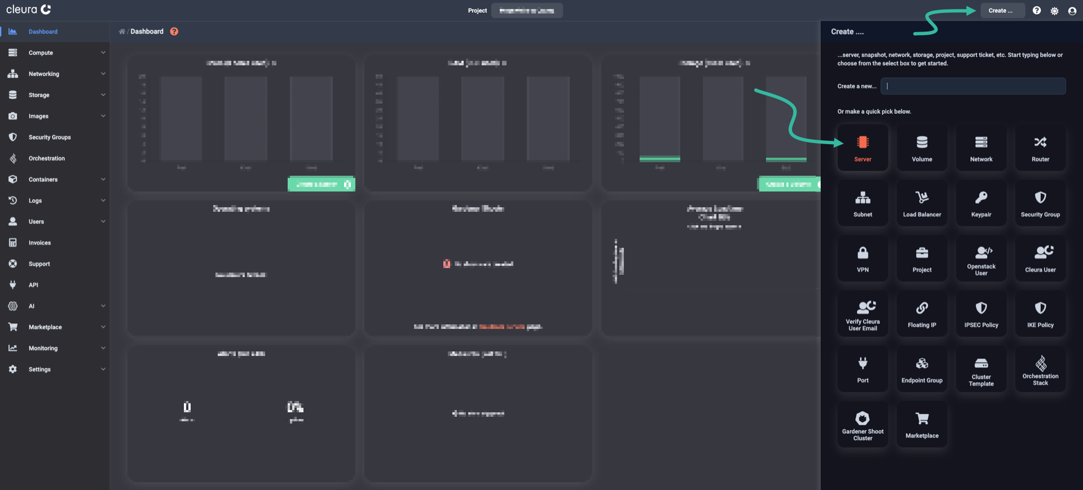The image size is (1083, 490).
Task: Expand the Sidebar Marketplace menu chevron
Action: [x=103, y=327]
